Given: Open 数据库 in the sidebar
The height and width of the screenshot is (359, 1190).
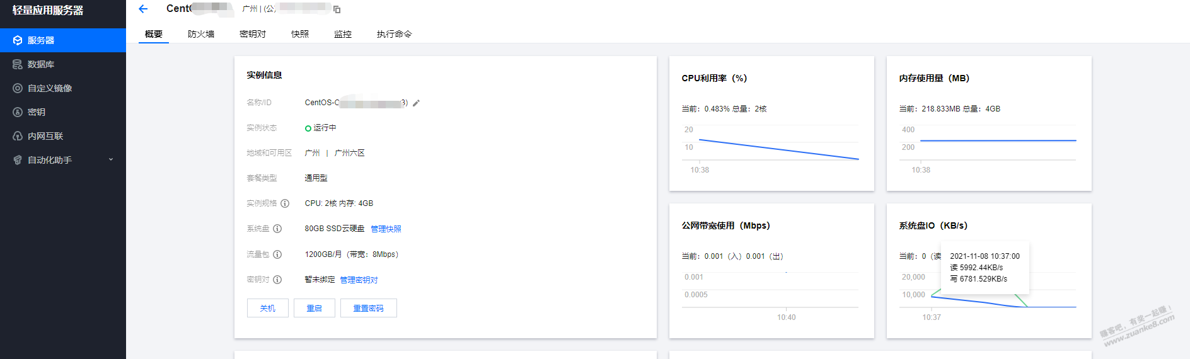Looking at the screenshot, I should pyautogui.click(x=41, y=64).
